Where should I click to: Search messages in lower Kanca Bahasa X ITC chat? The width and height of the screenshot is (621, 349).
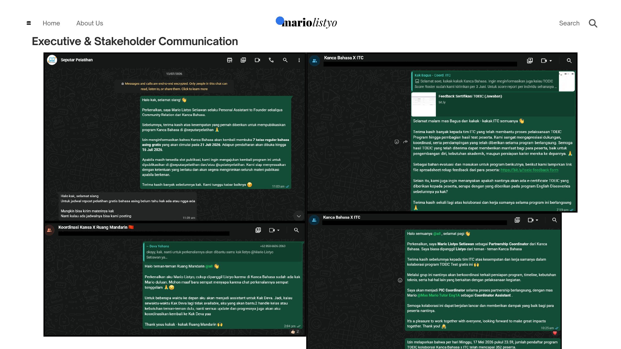tap(554, 220)
